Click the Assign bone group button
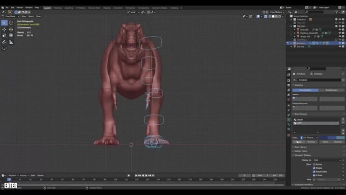 pos(299,142)
